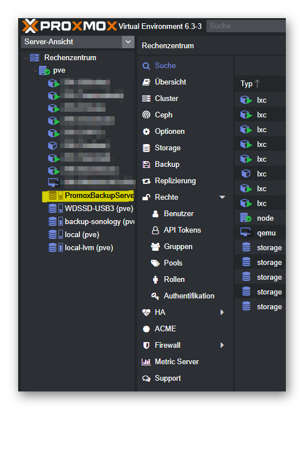
Task: Click the Ceph icon in menu
Action: 146,115
